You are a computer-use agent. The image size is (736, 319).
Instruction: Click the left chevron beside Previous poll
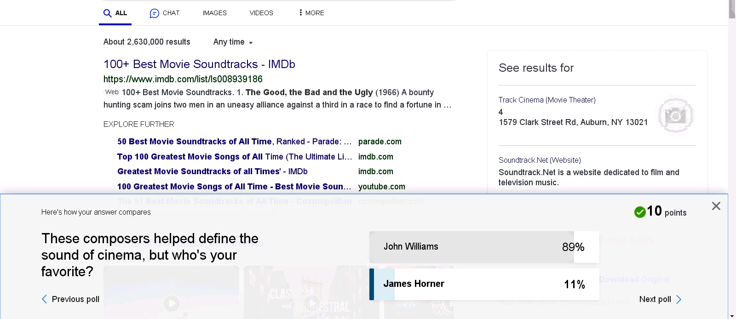(44, 299)
